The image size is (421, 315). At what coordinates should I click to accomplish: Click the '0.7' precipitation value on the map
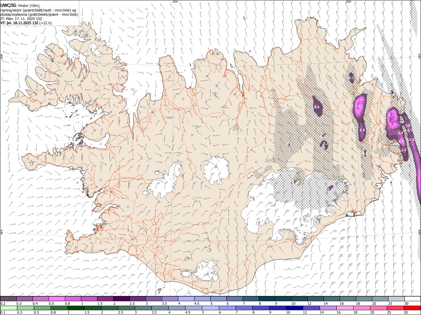point(401,141)
